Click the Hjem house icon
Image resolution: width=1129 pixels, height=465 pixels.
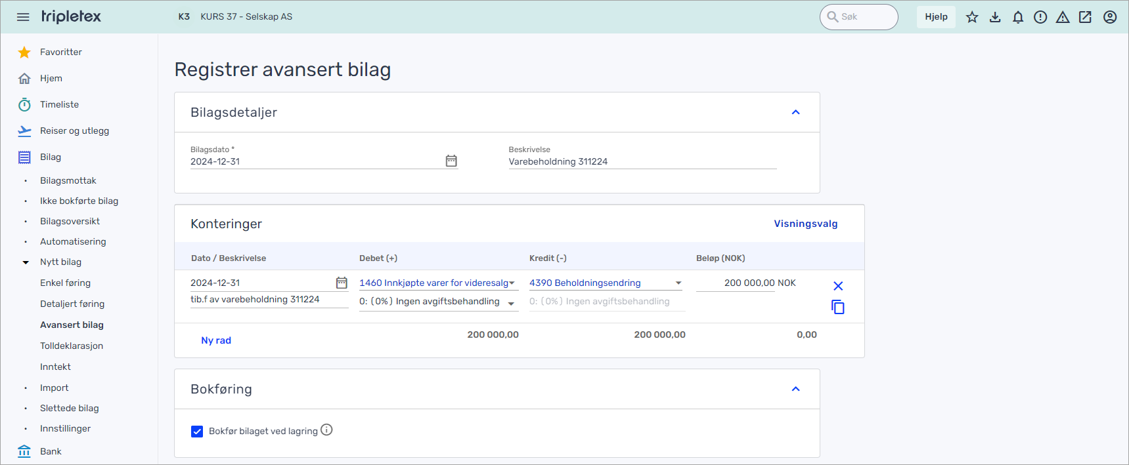24,78
